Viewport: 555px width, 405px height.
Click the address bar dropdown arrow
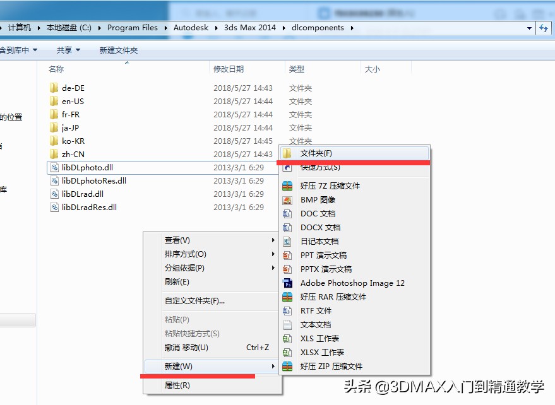(529, 27)
